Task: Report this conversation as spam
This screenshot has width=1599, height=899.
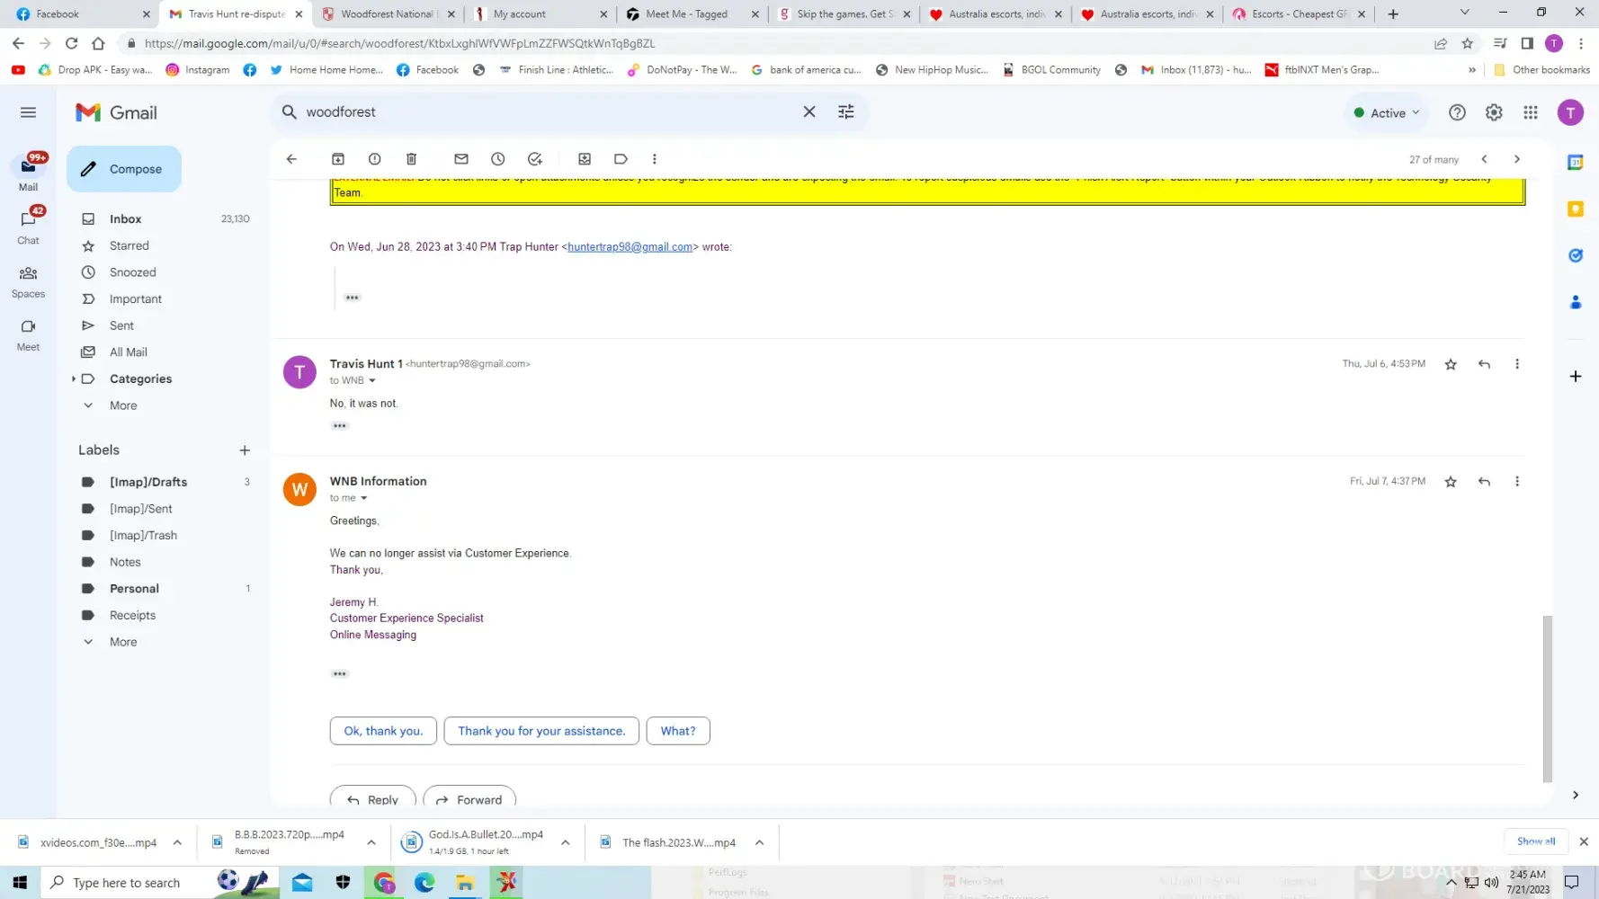Action: (x=375, y=159)
